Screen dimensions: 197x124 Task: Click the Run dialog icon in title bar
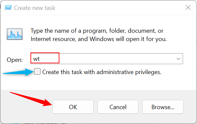pos(8,8)
